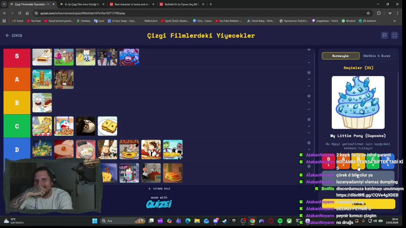Image resolution: width=406 pixels, height=228 pixels.
Task: Add new tier with Katman Ekle
Action: [x=159, y=189]
